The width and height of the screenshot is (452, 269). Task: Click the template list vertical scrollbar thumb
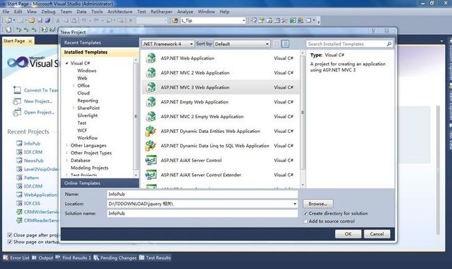[x=302, y=113]
